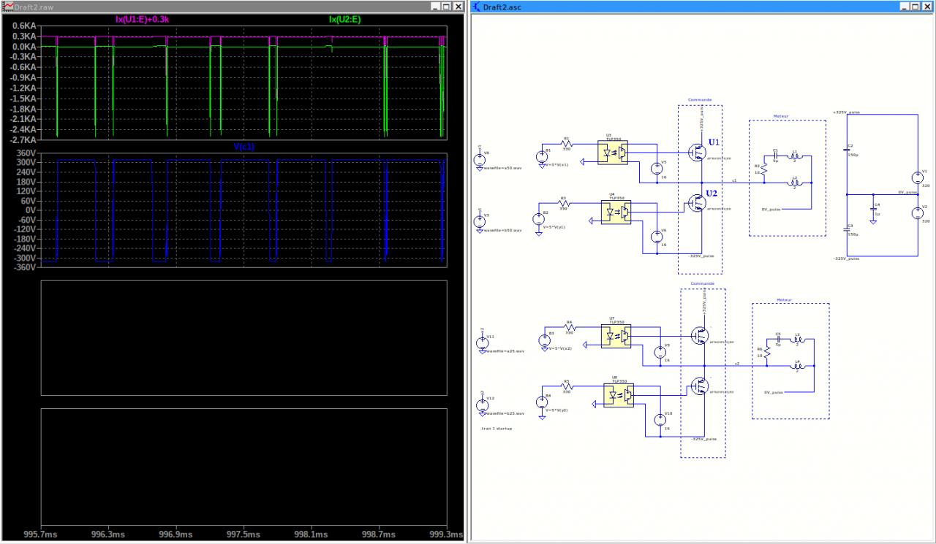Click the Draft2.raw waveform window icon
The width and height of the screenshot is (936, 544).
point(7,6)
